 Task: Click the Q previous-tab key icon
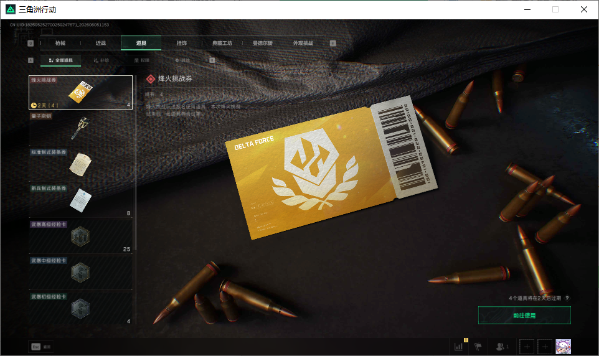coord(31,43)
